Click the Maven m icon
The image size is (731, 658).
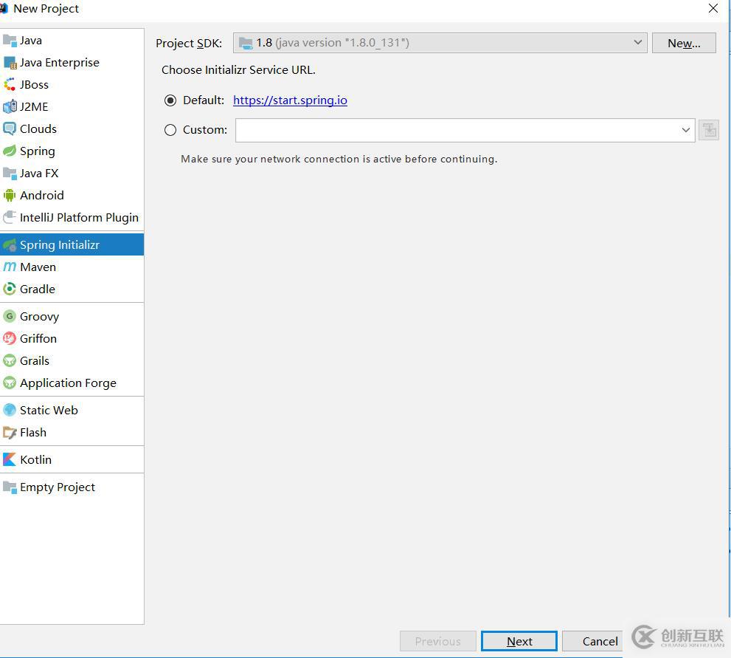click(10, 267)
